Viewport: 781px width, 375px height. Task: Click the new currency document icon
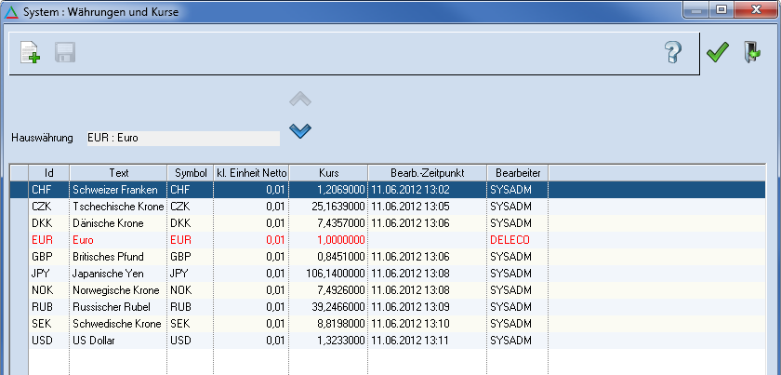(x=30, y=53)
